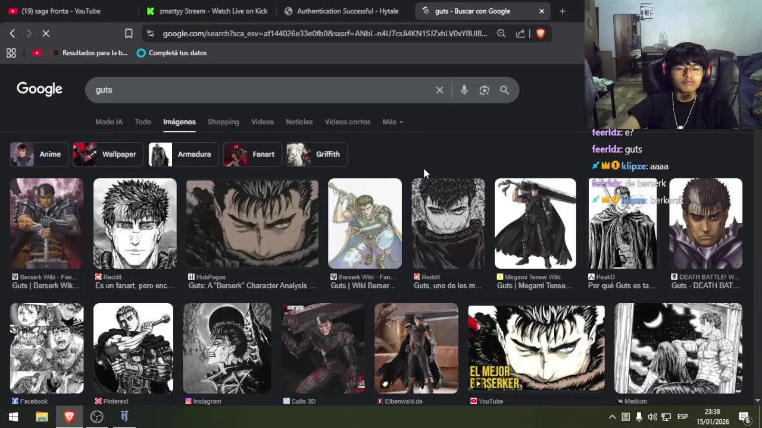Filter images by Wallpaper chip
Viewport: 762px width, 428px height.
[108, 155]
